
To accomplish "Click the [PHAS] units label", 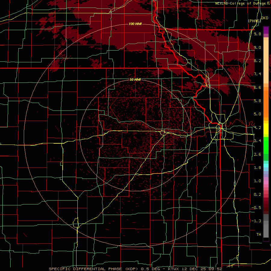I will tap(254, 21).
